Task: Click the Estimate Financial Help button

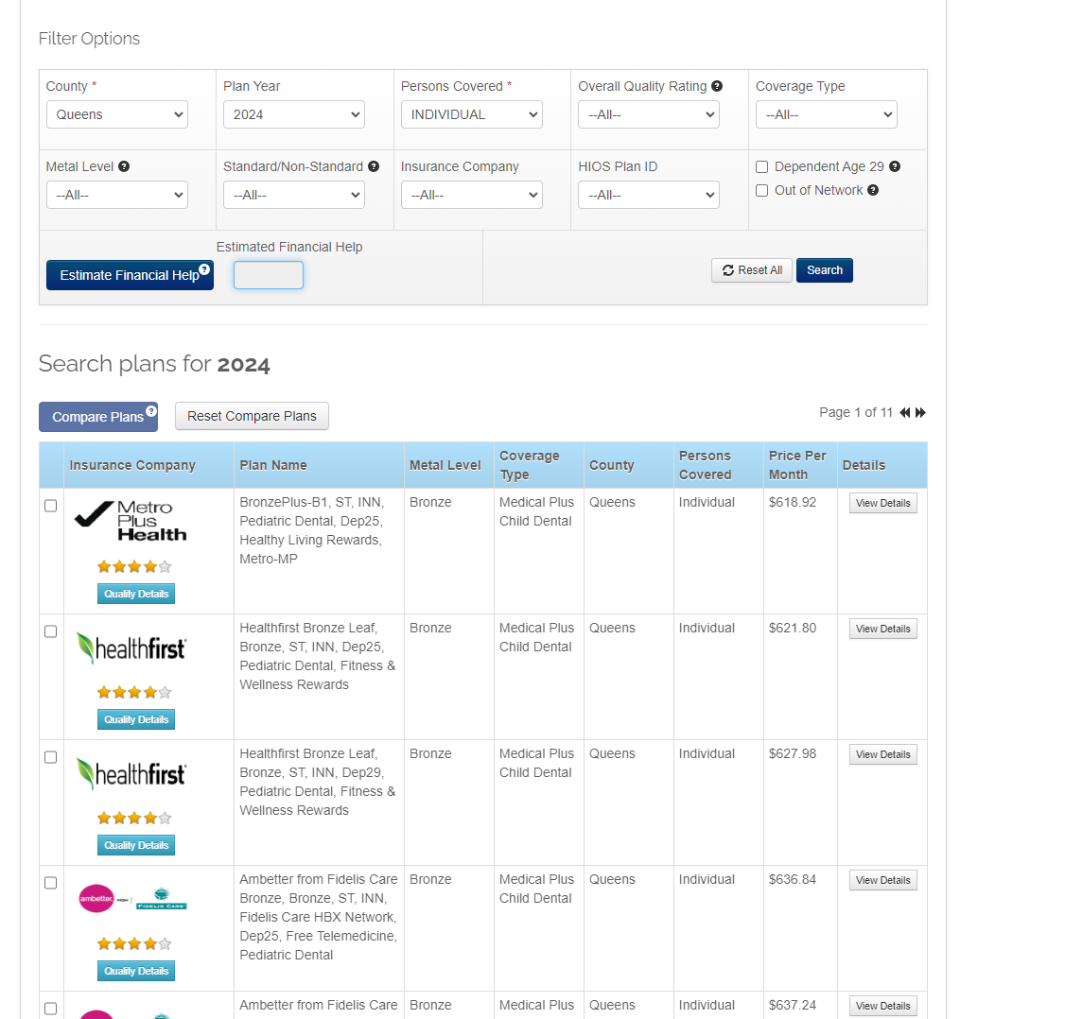Action: [130, 275]
